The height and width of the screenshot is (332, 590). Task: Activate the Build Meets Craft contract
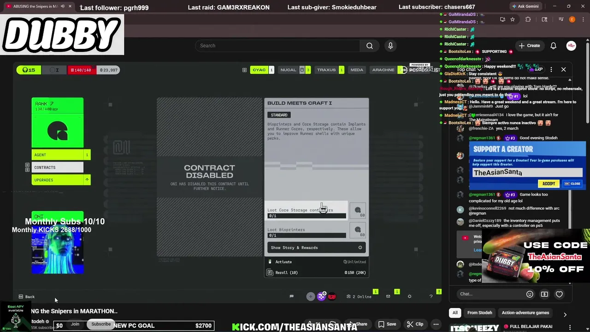point(316,262)
